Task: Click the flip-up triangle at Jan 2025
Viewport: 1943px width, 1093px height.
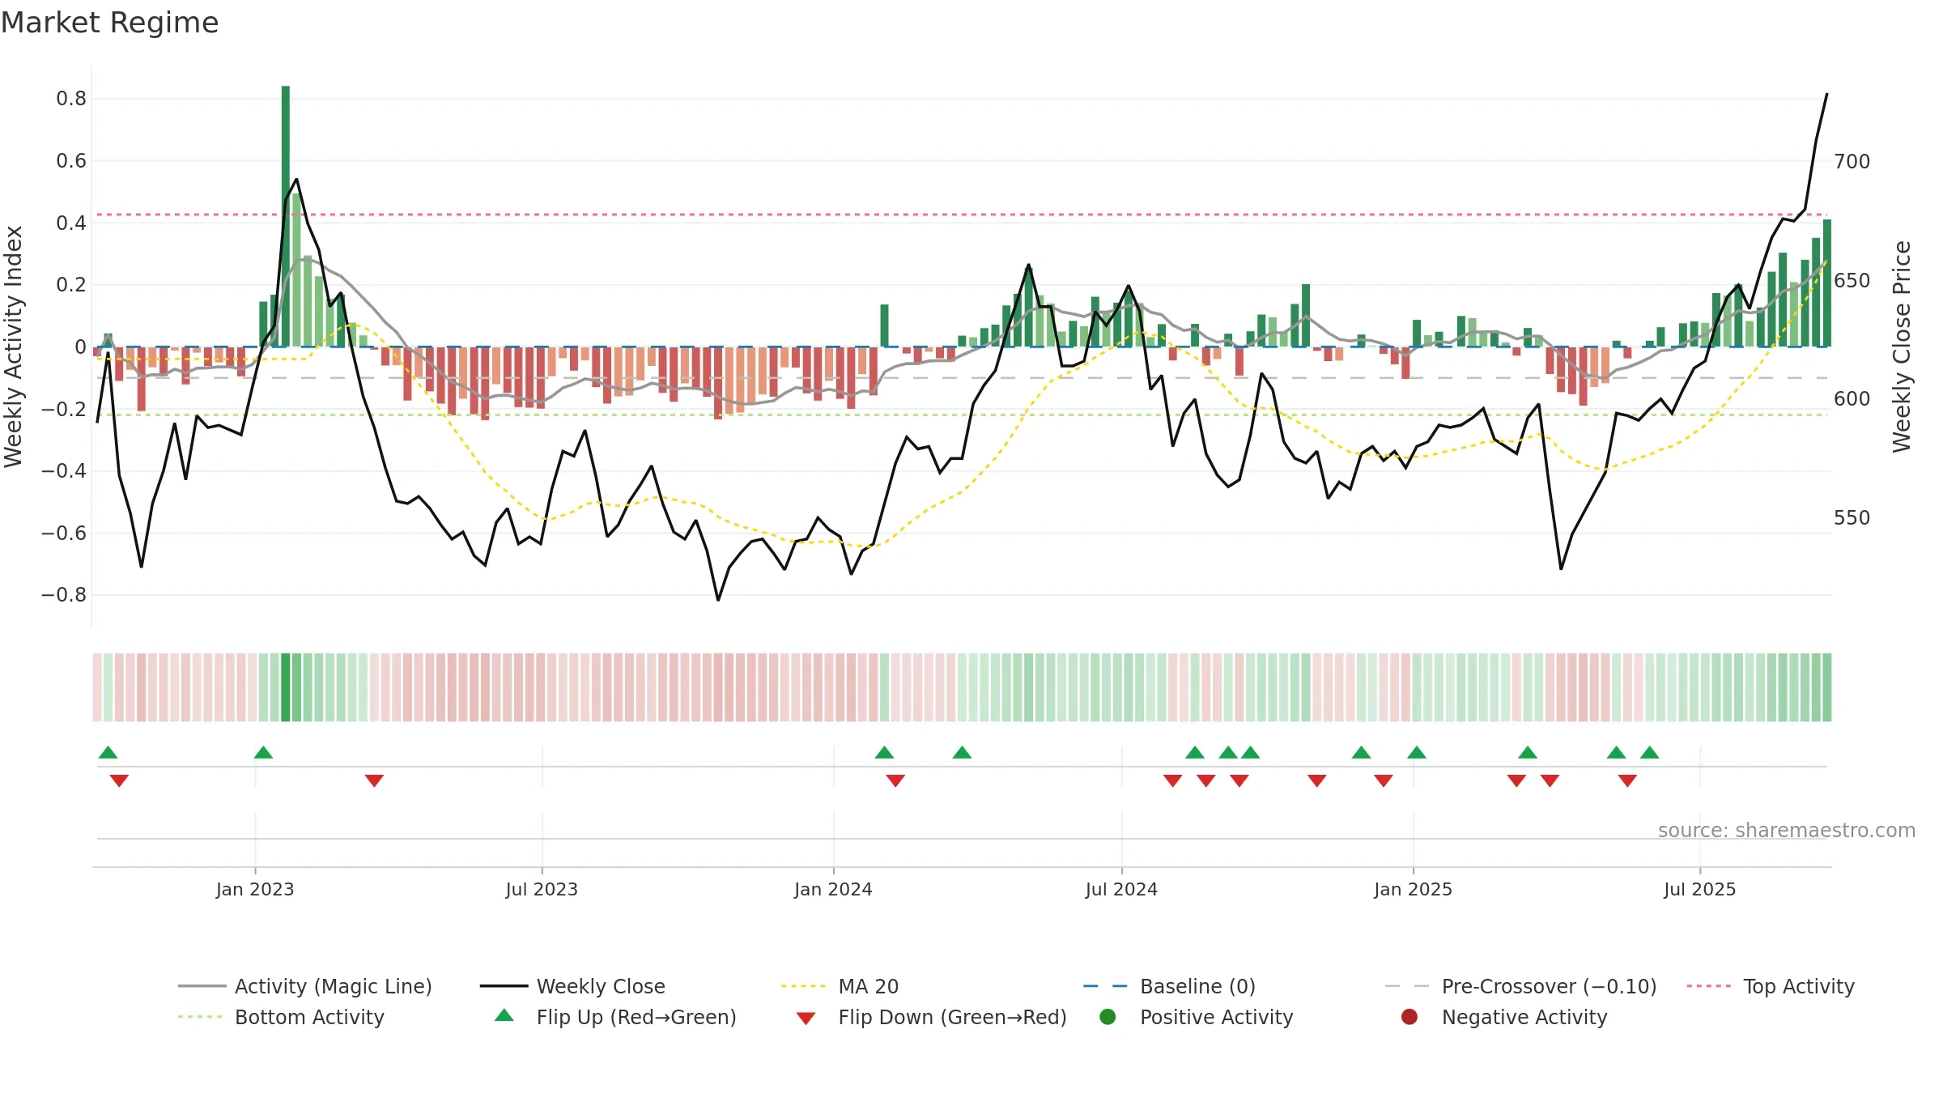Action: tap(1417, 753)
